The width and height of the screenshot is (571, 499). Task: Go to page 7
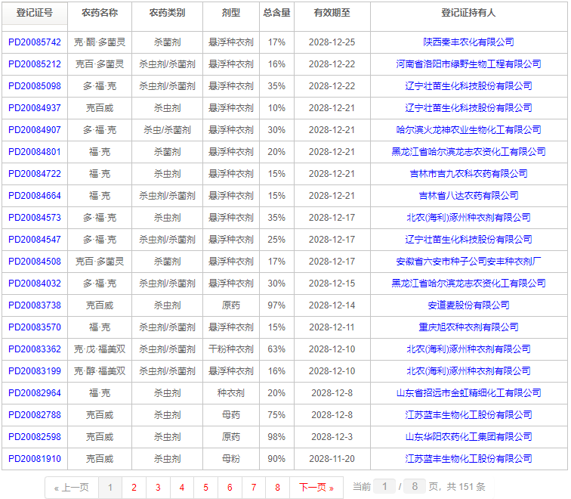pos(254,488)
